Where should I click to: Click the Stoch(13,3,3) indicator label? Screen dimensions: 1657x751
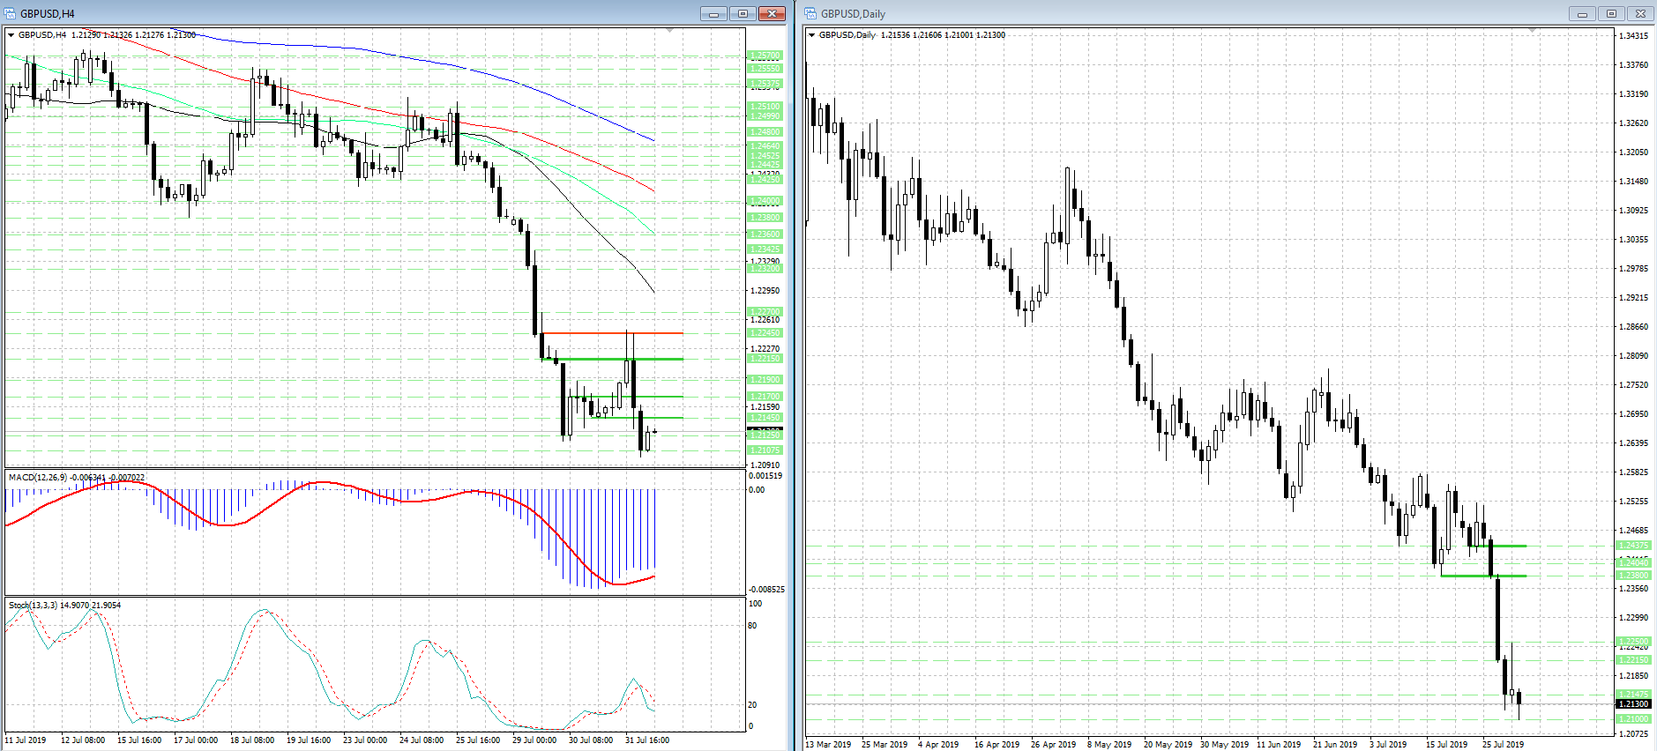coord(34,606)
